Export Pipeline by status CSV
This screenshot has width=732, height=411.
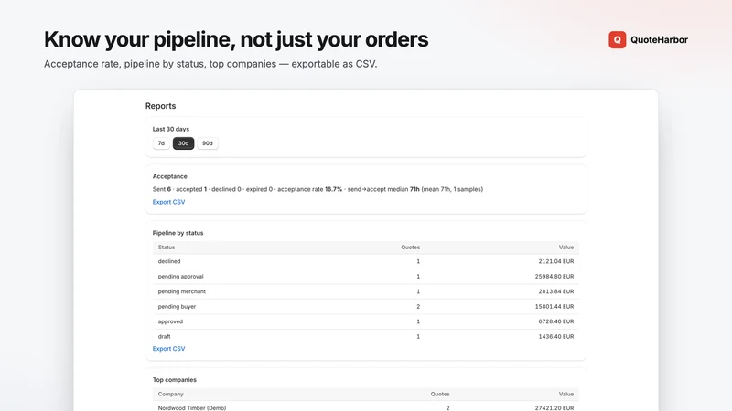click(168, 349)
